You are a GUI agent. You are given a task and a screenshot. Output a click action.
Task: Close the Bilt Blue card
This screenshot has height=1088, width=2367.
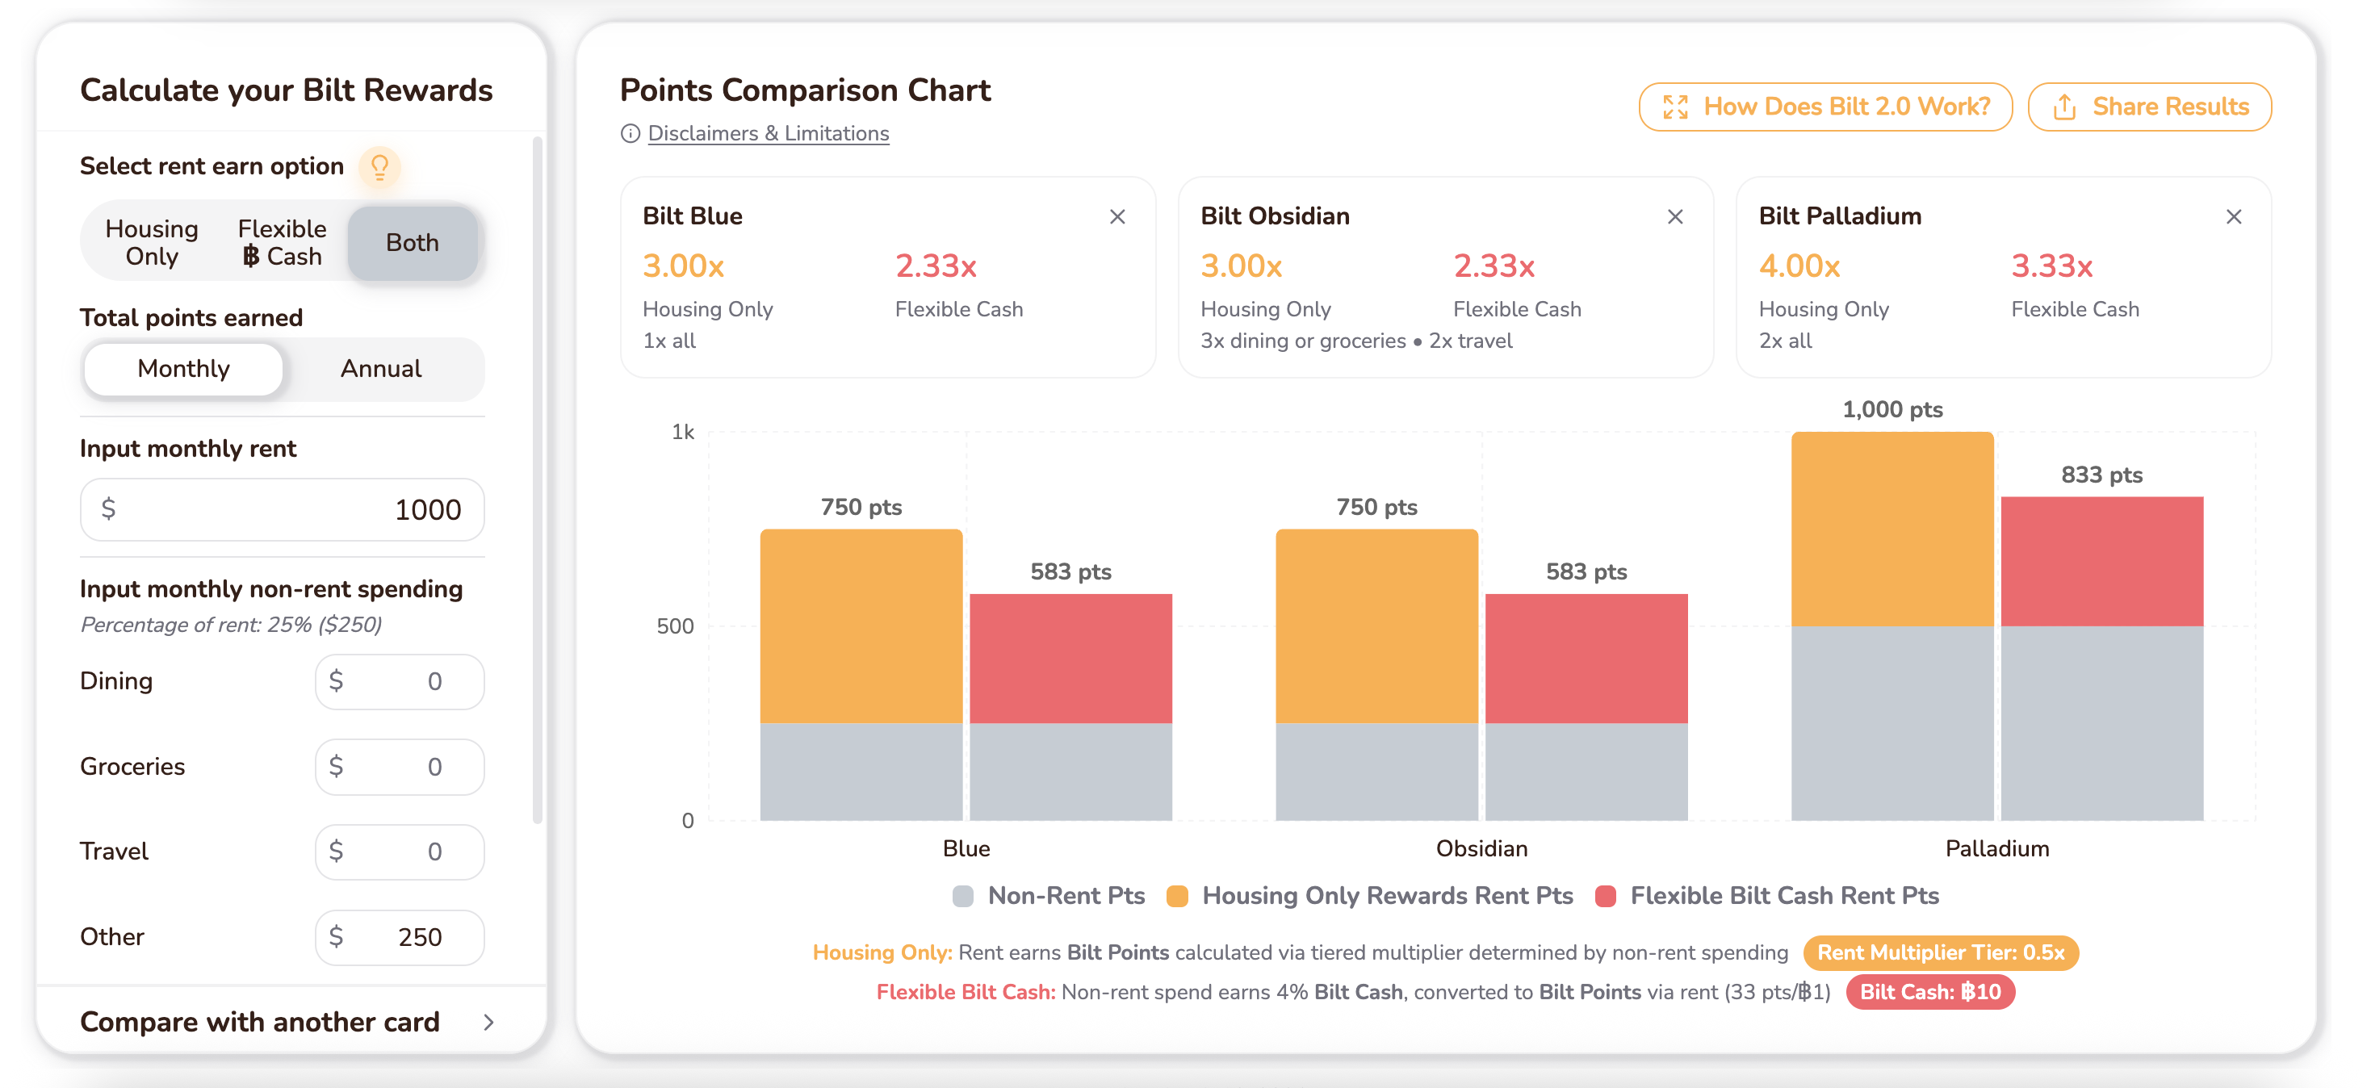[x=1117, y=217]
